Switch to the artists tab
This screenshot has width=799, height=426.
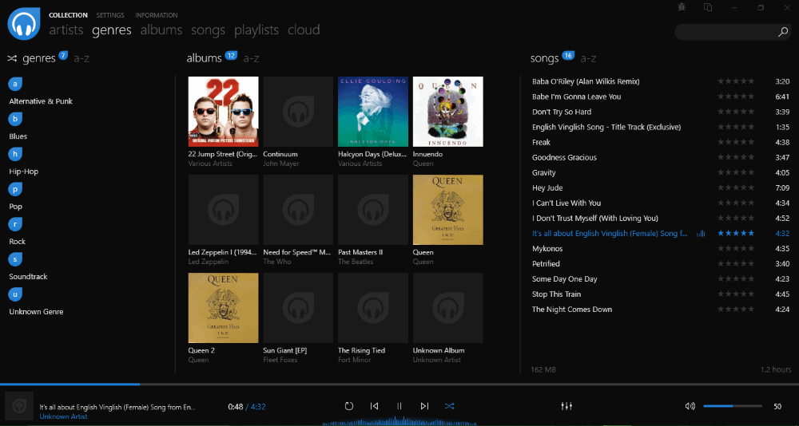(66, 30)
